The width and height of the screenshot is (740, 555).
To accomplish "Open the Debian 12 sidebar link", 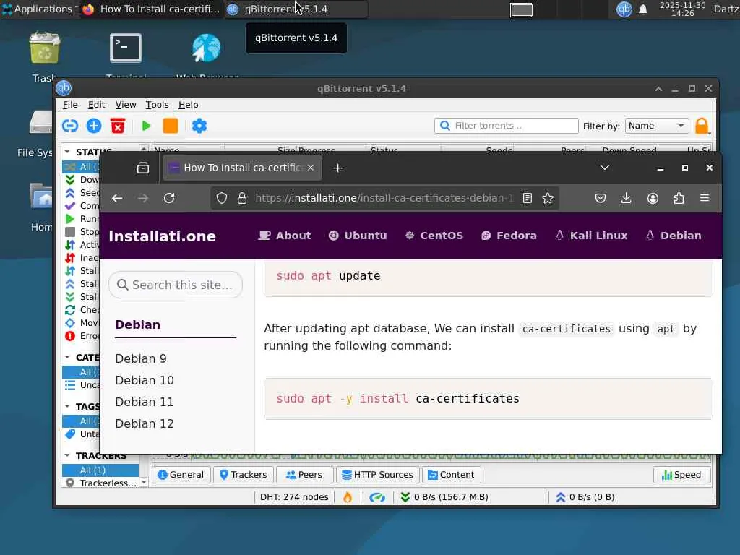I will [145, 423].
